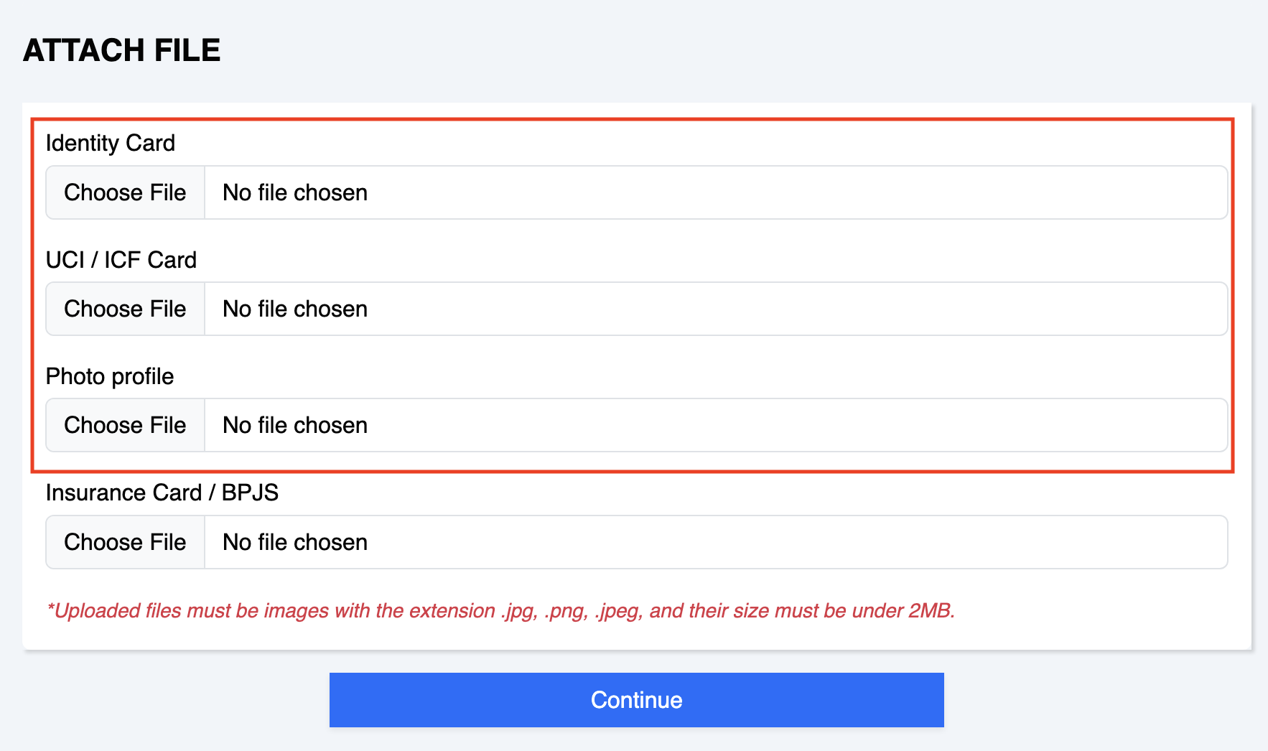
Task: Click the '.jpg, .png, .jpeg' extension text
Action: click(572, 610)
